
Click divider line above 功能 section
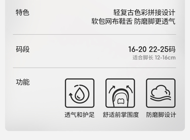click(x=94, y=68)
